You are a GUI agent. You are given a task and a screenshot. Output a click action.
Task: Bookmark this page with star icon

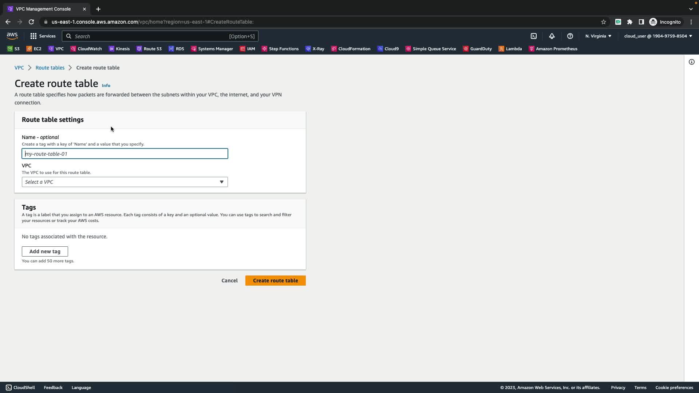604,22
